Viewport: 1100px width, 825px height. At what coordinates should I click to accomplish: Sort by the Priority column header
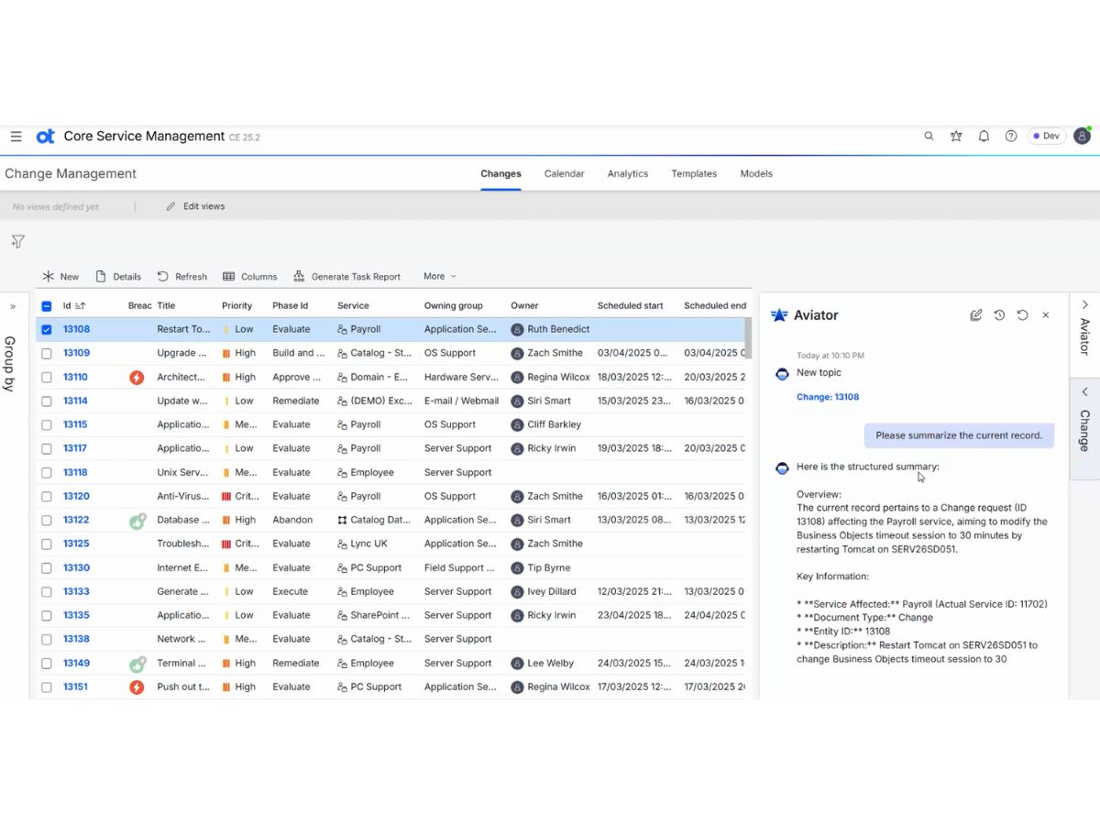click(236, 305)
